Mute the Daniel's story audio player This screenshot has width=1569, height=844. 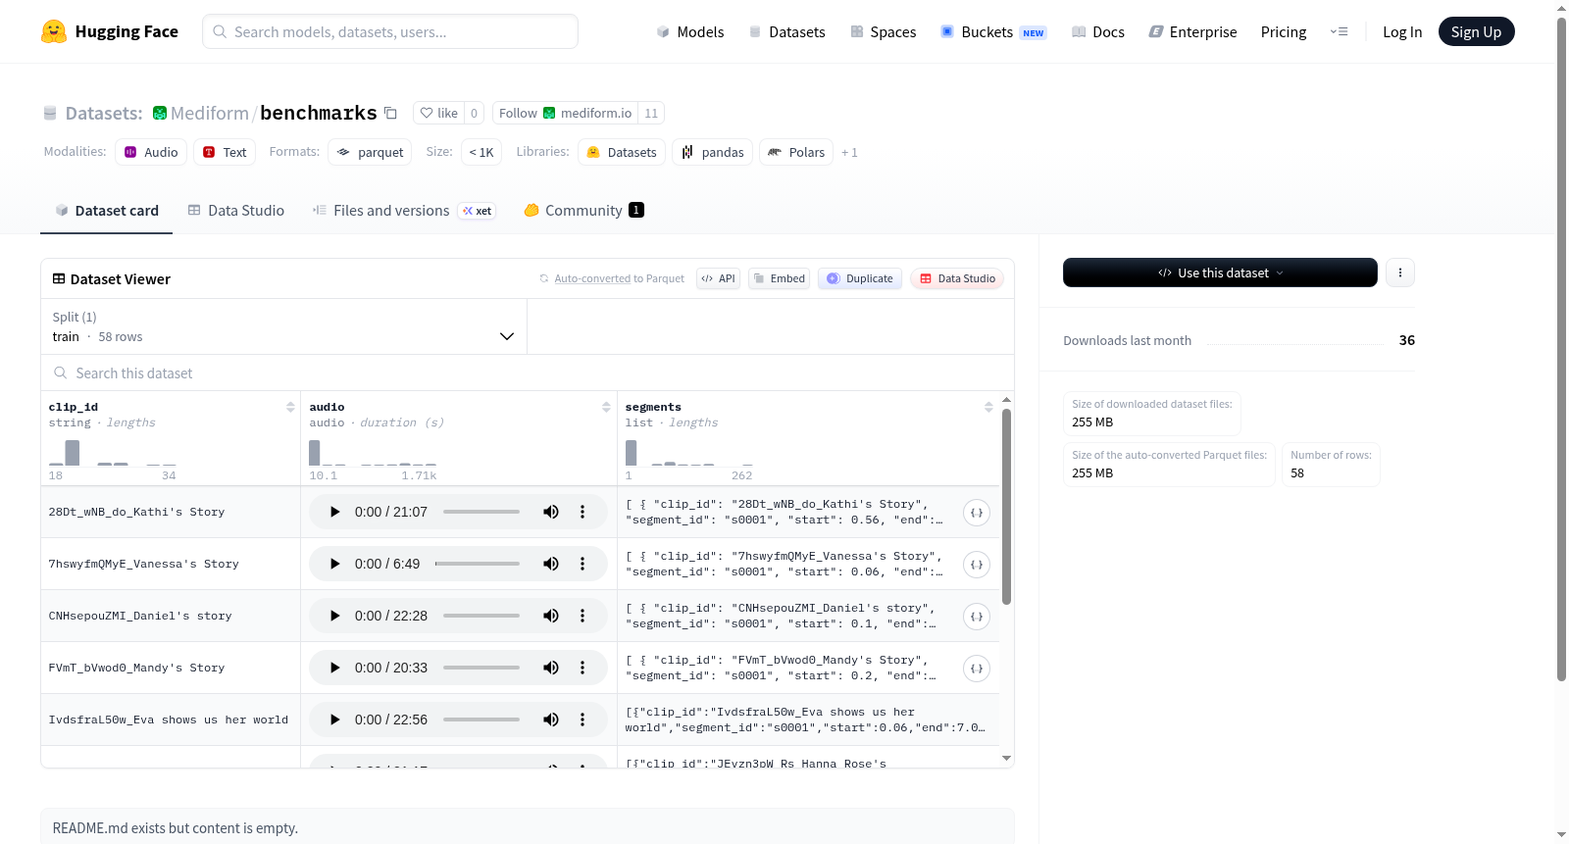pos(551,616)
